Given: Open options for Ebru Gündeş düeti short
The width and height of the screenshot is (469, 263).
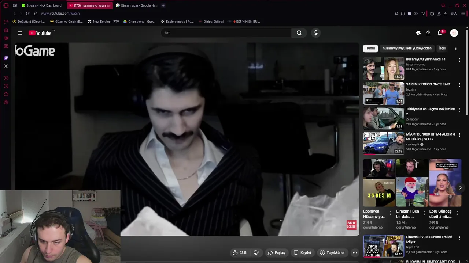Looking at the screenshot, I should [457, 213].
